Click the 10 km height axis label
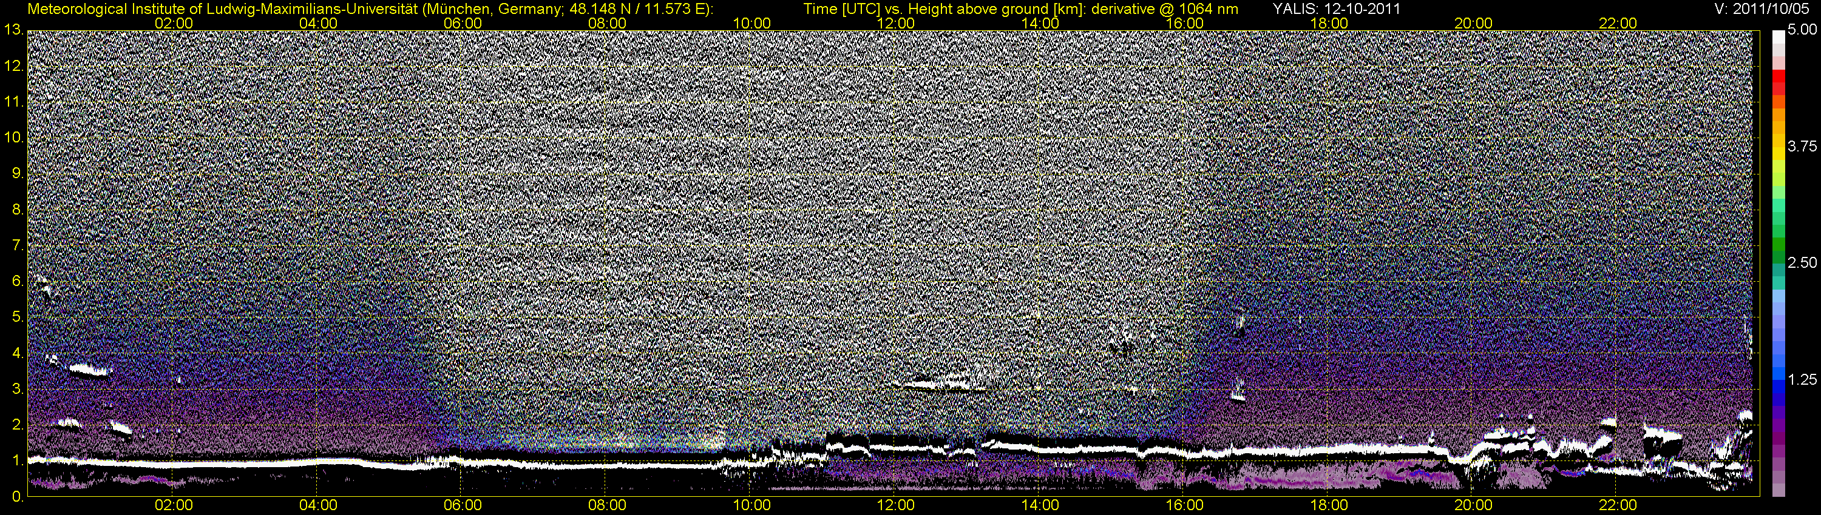The image size is (1821, 515). click(x=13, y=138)
